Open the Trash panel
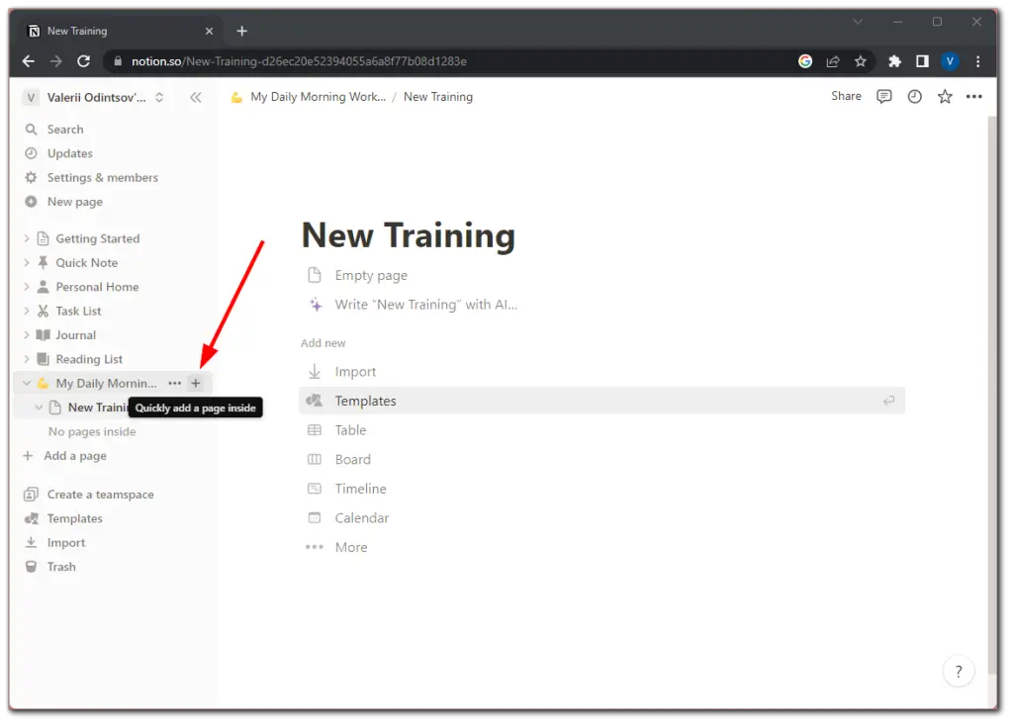This screenshot has width=1013, height=725. pos(61,567)
